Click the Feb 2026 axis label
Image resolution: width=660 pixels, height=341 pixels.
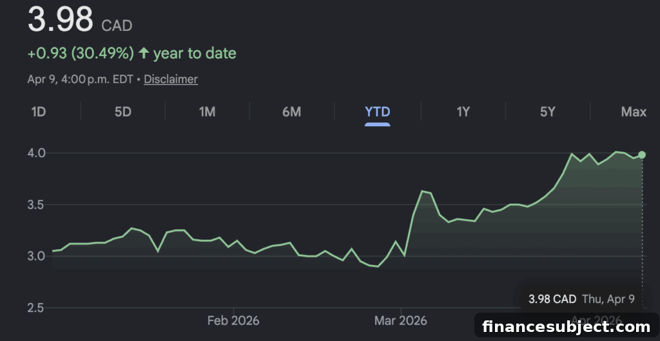pos(233,321)
